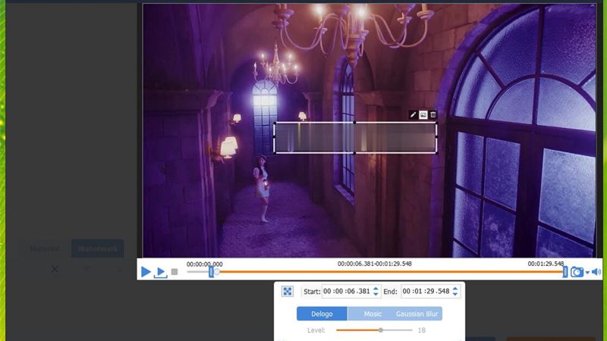Click the timeline end trim marker

565,272
